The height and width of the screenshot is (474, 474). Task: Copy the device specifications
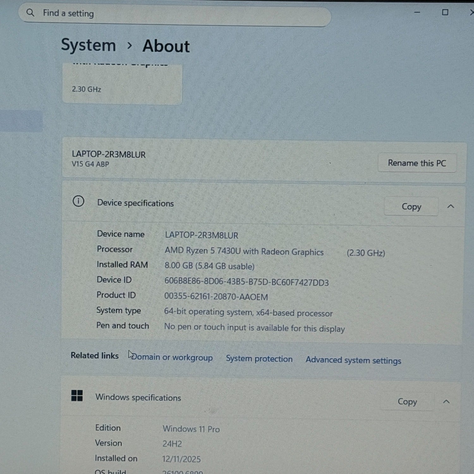pyautogui.click(x=411, y=207)
